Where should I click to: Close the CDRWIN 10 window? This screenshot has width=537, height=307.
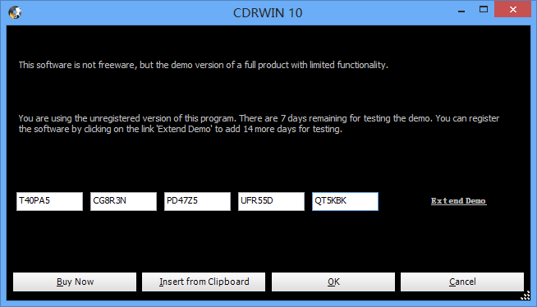click(512, 9)
